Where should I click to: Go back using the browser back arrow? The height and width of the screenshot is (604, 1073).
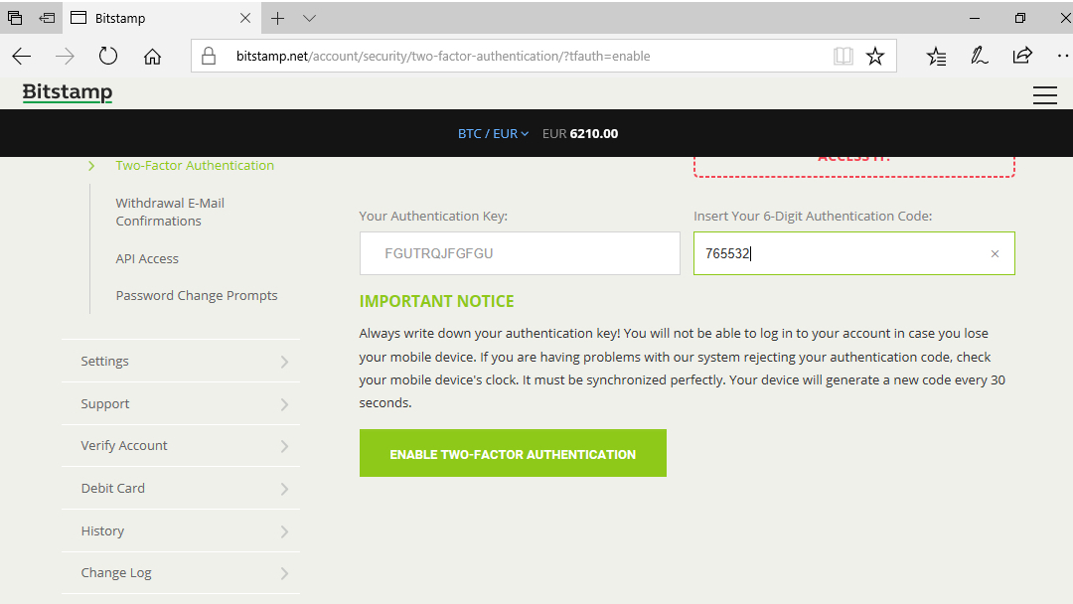tap(22, 56)
